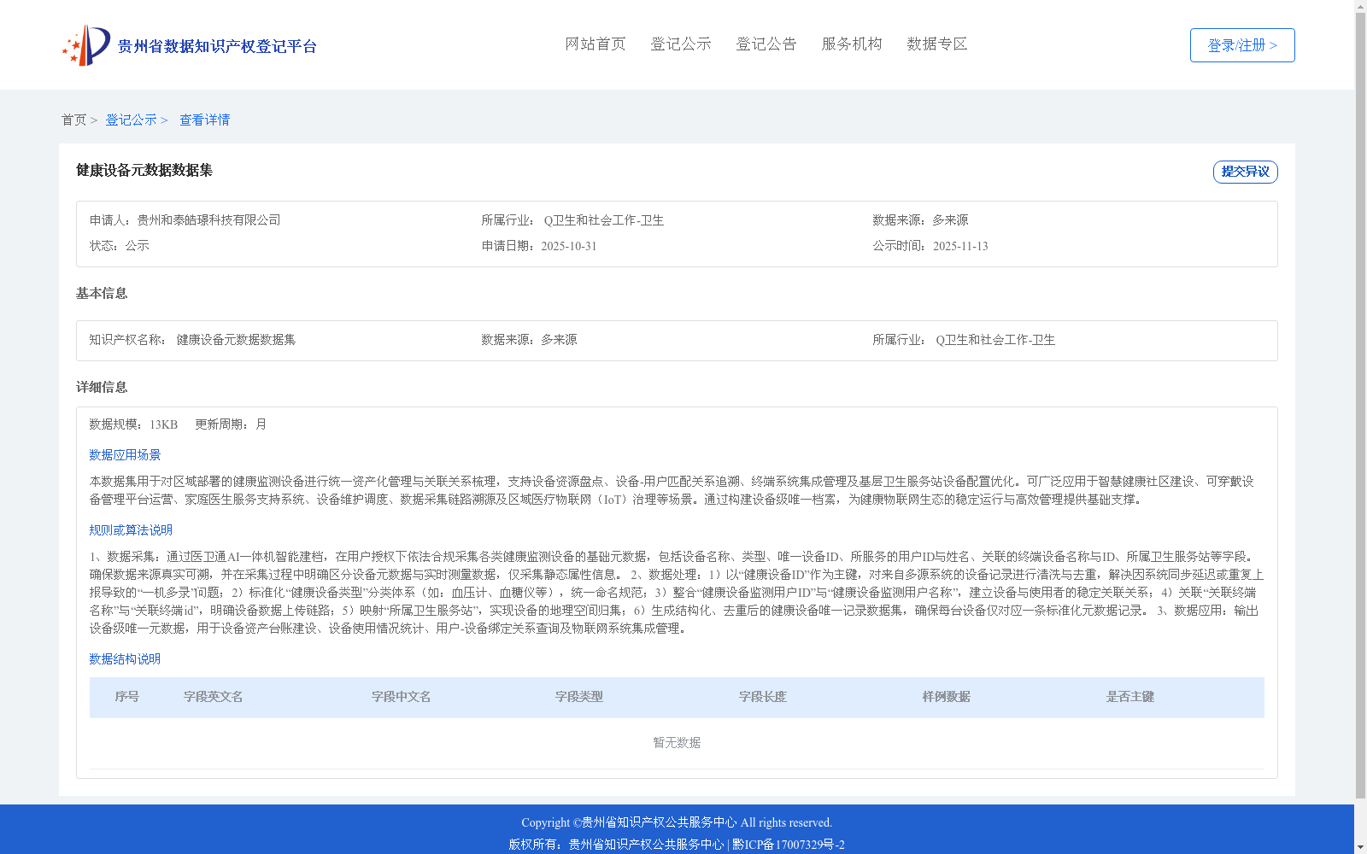Click 字段类型 column header
Image resolution: width=1367 pixels, height=854 pixels.
pyautogui.click(x=579, y=697)
